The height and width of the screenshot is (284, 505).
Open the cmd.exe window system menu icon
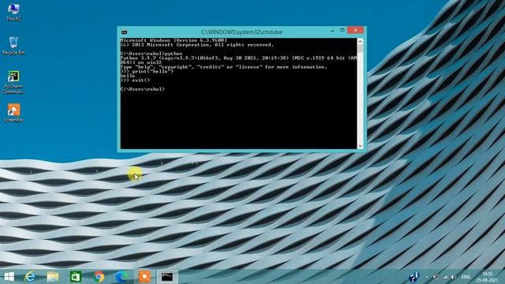[125, 32]
